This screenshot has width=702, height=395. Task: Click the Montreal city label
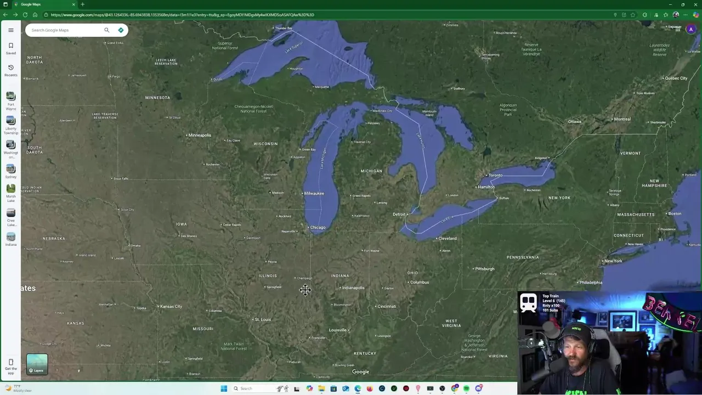click(x=622, y=119)
